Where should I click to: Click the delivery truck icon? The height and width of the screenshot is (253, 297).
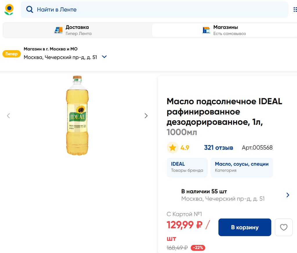[x=58, y=30]
